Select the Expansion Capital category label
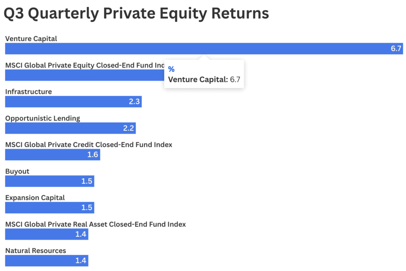The width and height of the screenshot is (406, 271). 35,198
